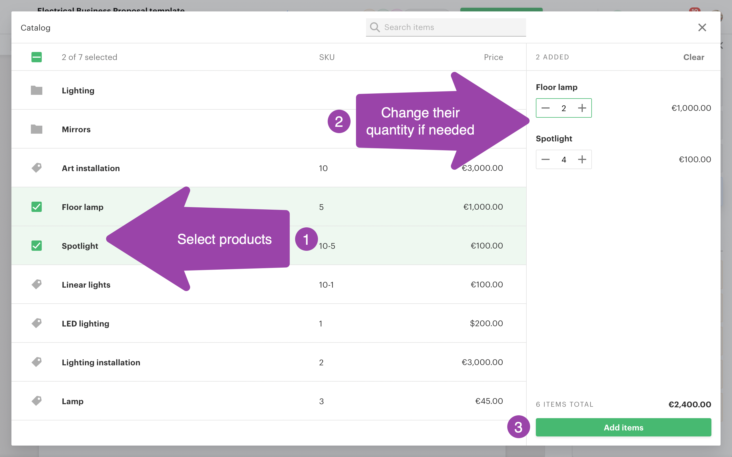Click the Floor lamp row name
The height and width of the screenshot is (457, 732).
click(83, 207)
